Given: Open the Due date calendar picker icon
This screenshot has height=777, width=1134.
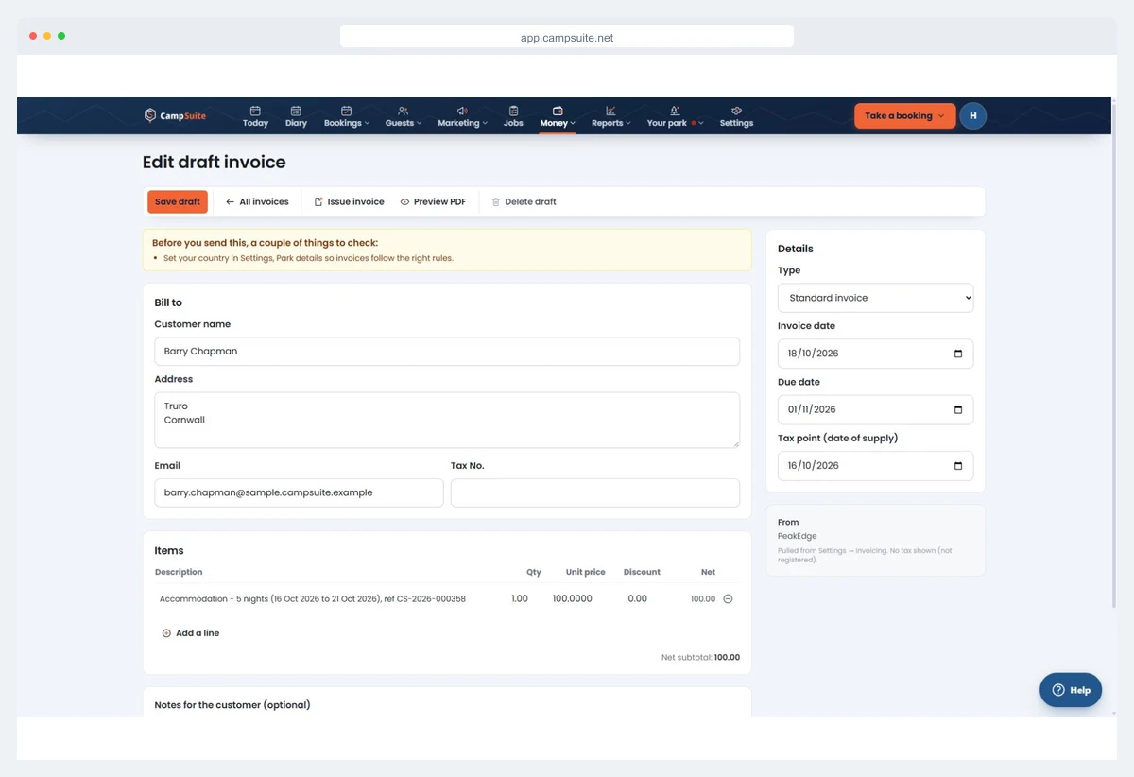Looking at the screenshot, I should click(x=958, y=409).
